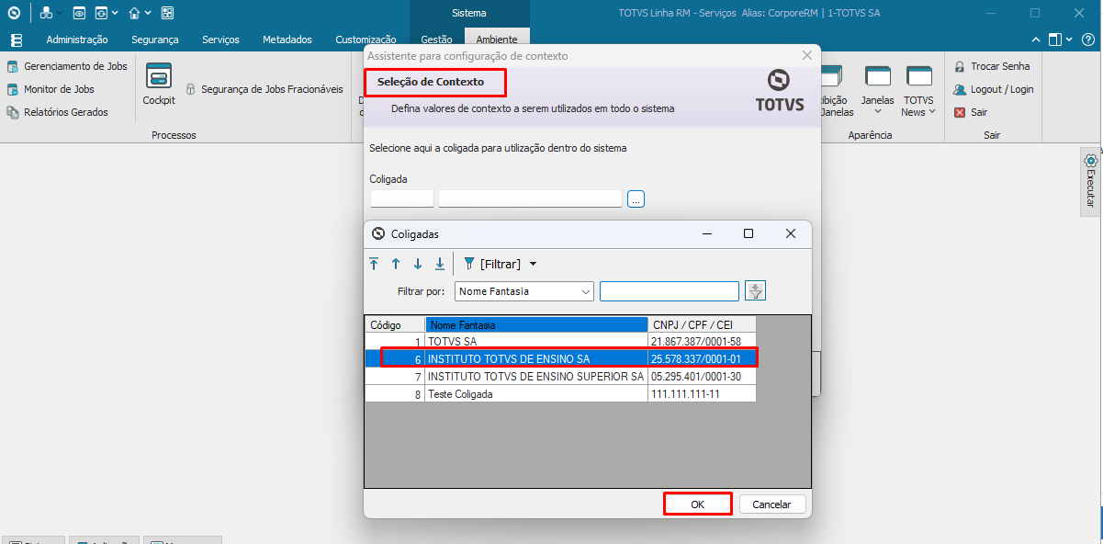
Task: Collapse the ribbon with up chevron
Action: pos(1036,40)
